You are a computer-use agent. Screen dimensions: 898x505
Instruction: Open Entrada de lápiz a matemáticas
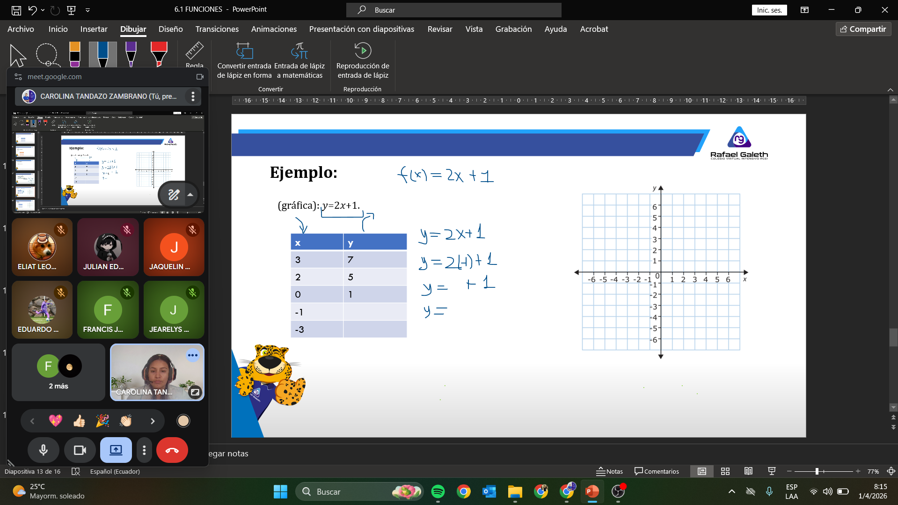pos(299,61)
